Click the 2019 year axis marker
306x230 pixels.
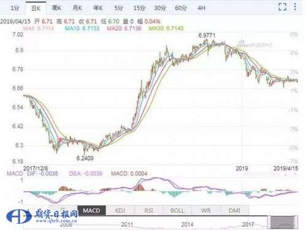242,169
